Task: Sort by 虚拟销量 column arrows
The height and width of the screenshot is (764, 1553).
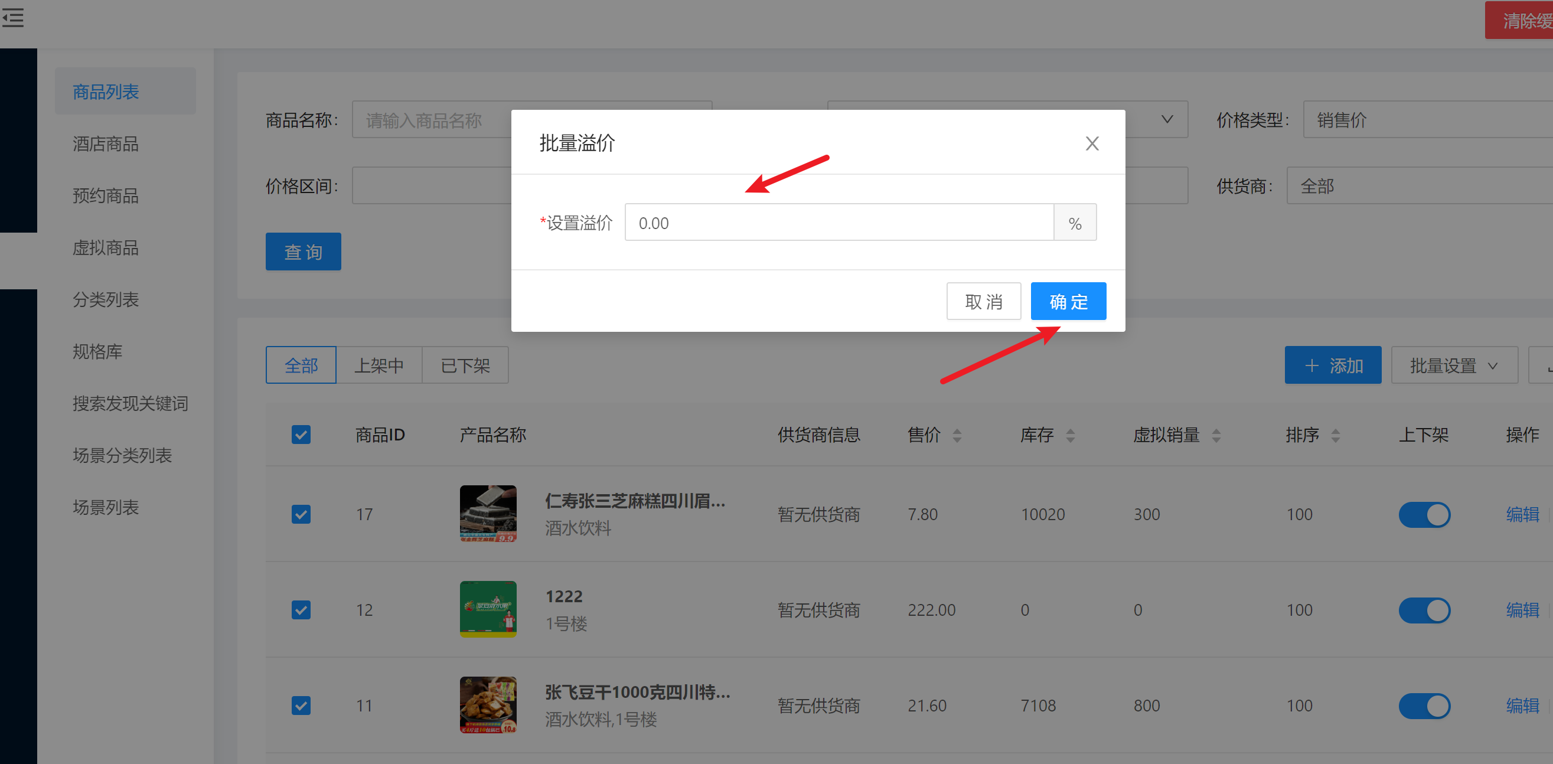Action: 1216,435
